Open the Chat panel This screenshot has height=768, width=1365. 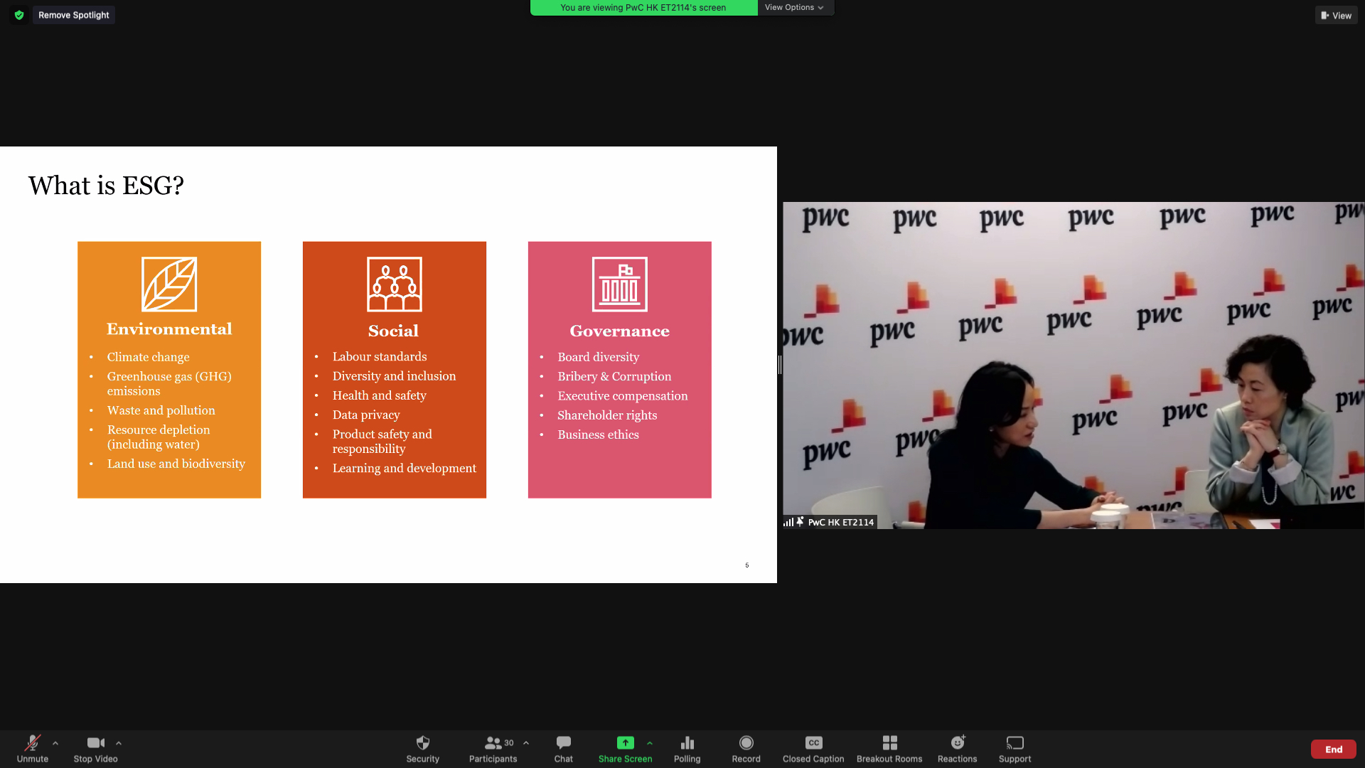coord(563,744)
